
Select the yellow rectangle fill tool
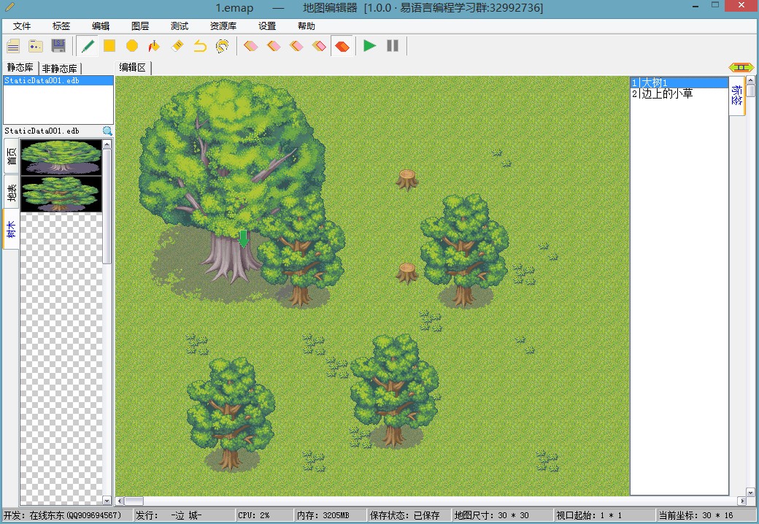coord(109,45)
